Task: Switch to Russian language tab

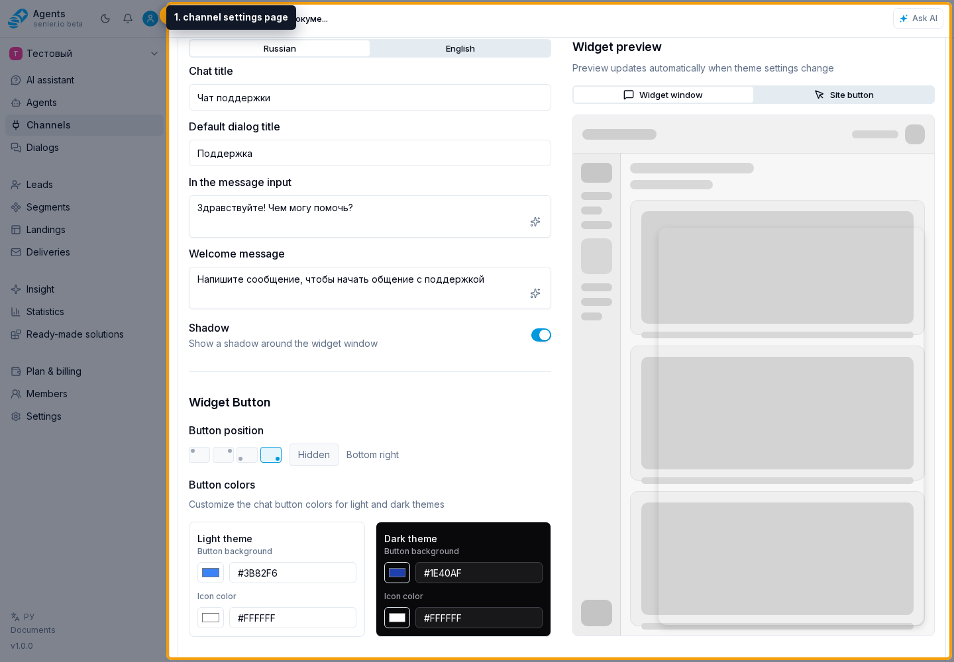Action: (x=280, y=48)
